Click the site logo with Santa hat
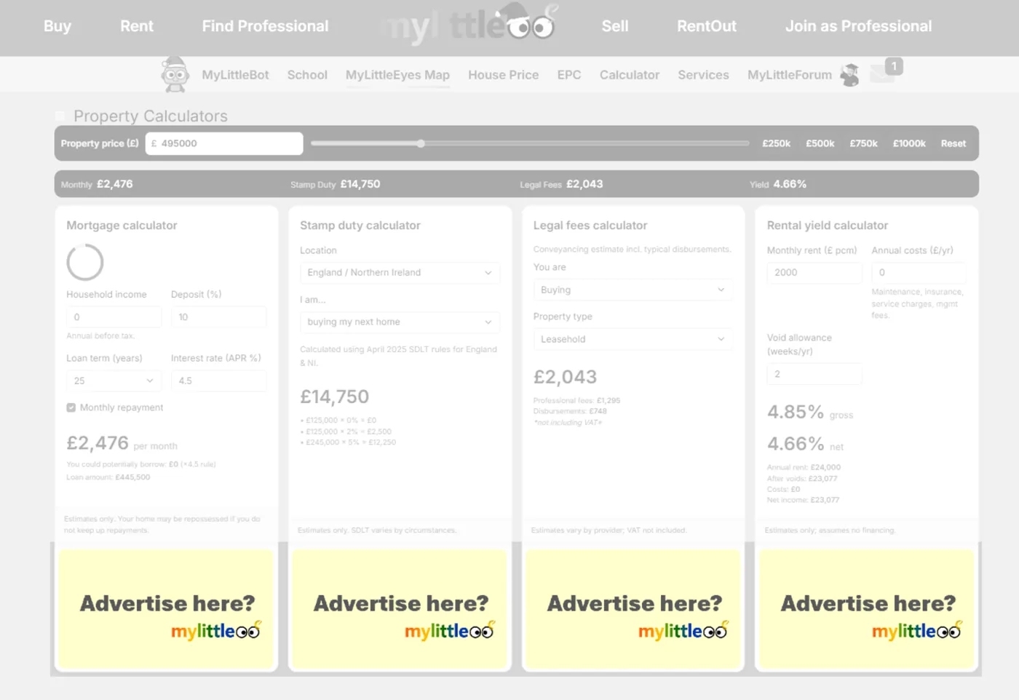 click(x=469, y=25)
